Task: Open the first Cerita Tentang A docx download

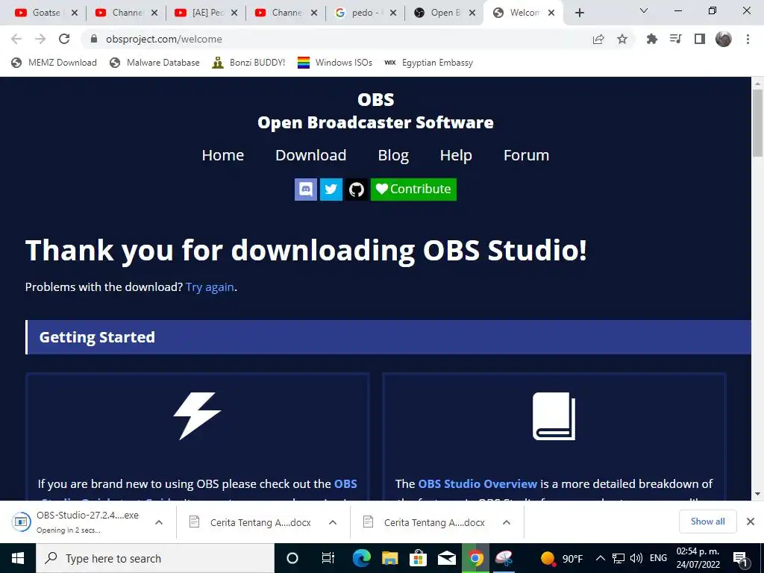Action: (251, 522)
